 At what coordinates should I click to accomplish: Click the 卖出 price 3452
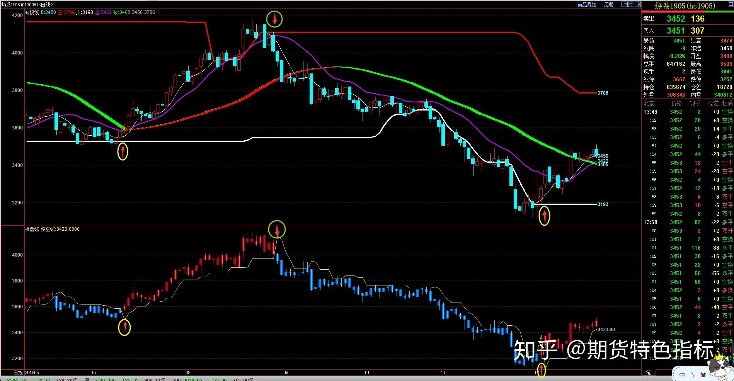676,19
